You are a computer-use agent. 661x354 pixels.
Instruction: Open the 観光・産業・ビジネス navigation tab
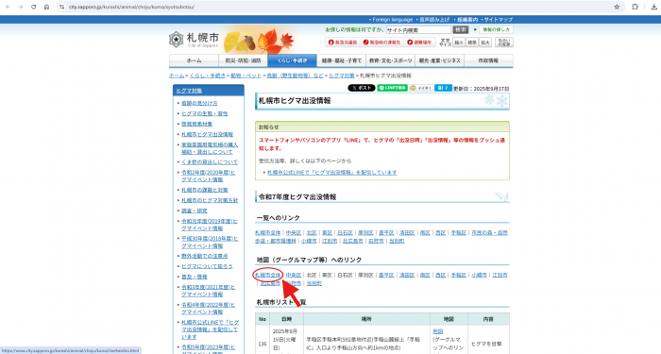coord(439,60)
